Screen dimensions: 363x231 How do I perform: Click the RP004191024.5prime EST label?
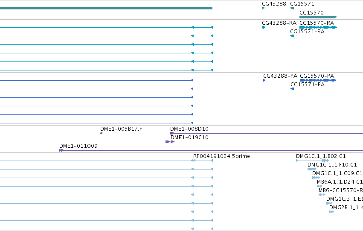click(221, 156)
